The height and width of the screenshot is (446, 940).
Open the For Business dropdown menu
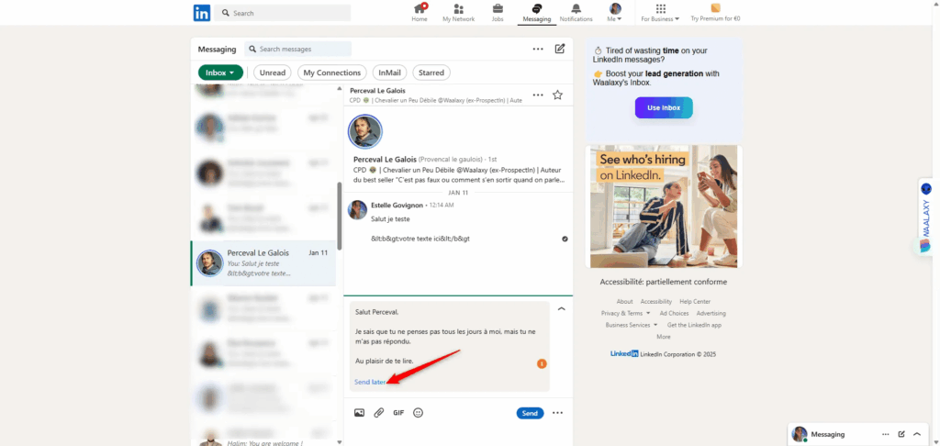pos(660,13)
